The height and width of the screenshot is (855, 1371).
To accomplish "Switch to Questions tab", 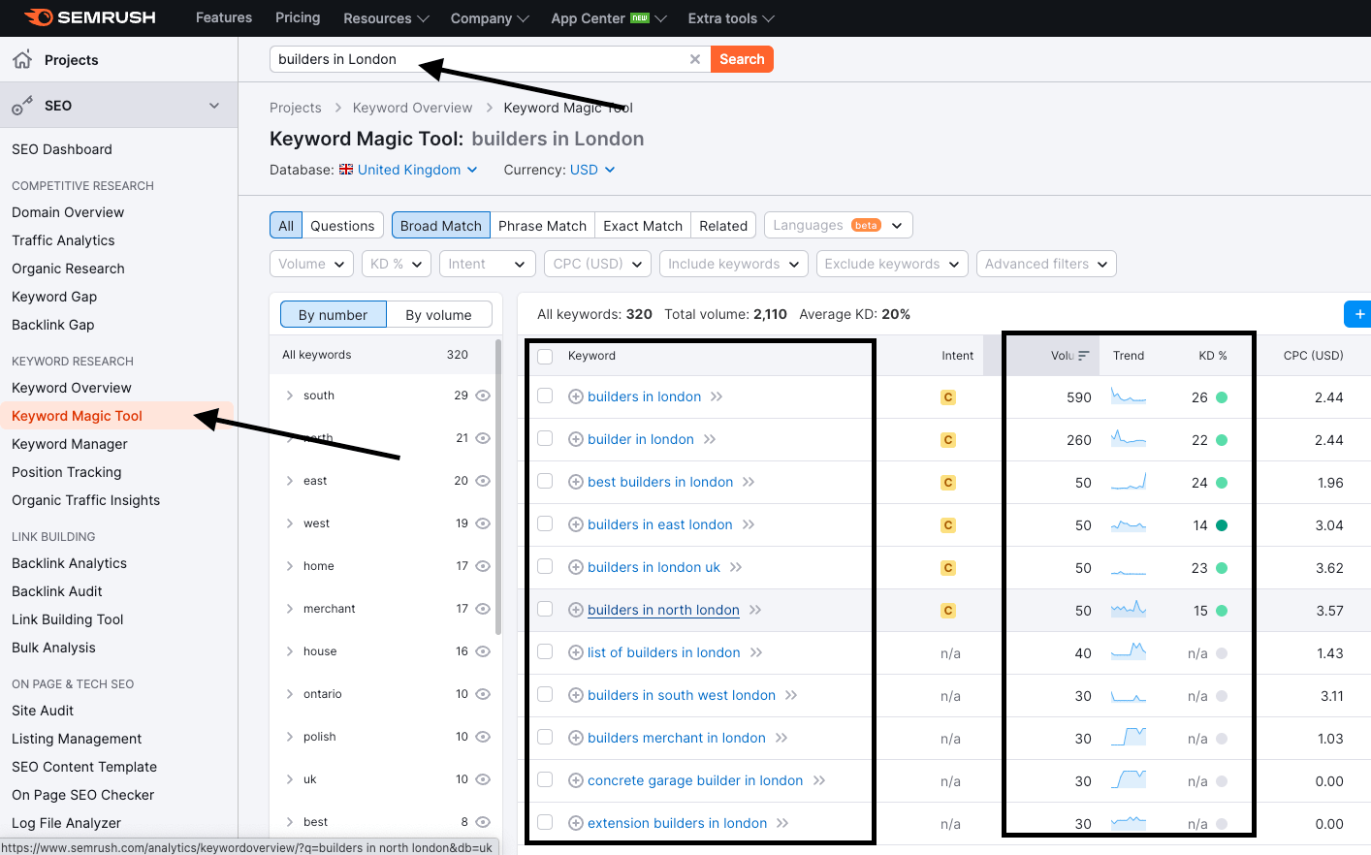I will tap(342, 226).
